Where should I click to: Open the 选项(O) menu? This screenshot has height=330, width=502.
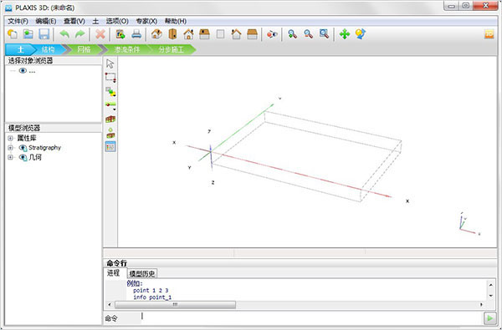pos(117,21)
